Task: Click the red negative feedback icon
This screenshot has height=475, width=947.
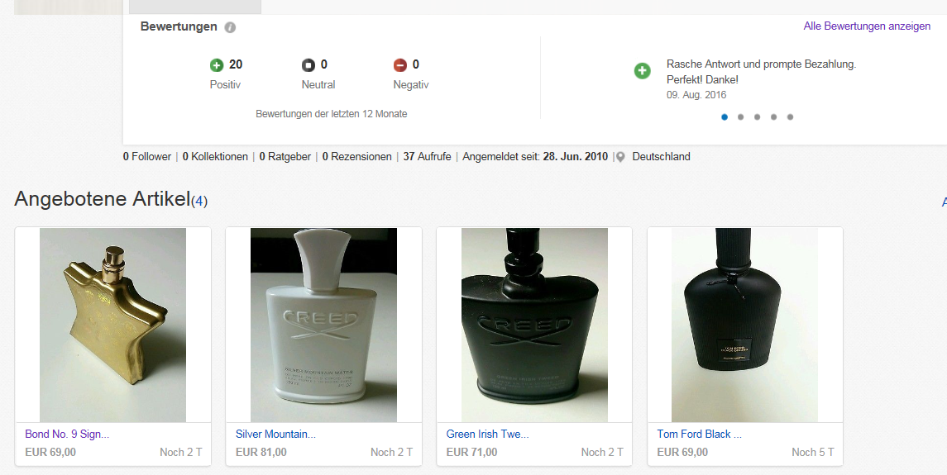Action: point(399,65)
